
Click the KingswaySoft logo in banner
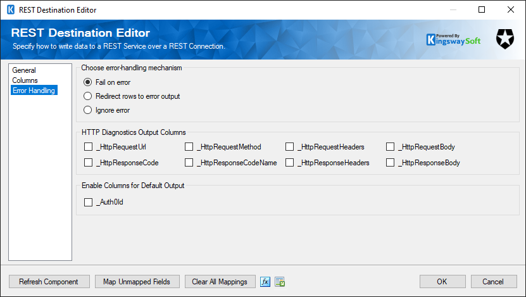(454, 40)
